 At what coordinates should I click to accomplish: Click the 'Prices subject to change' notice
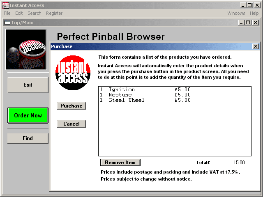[146, 179]
